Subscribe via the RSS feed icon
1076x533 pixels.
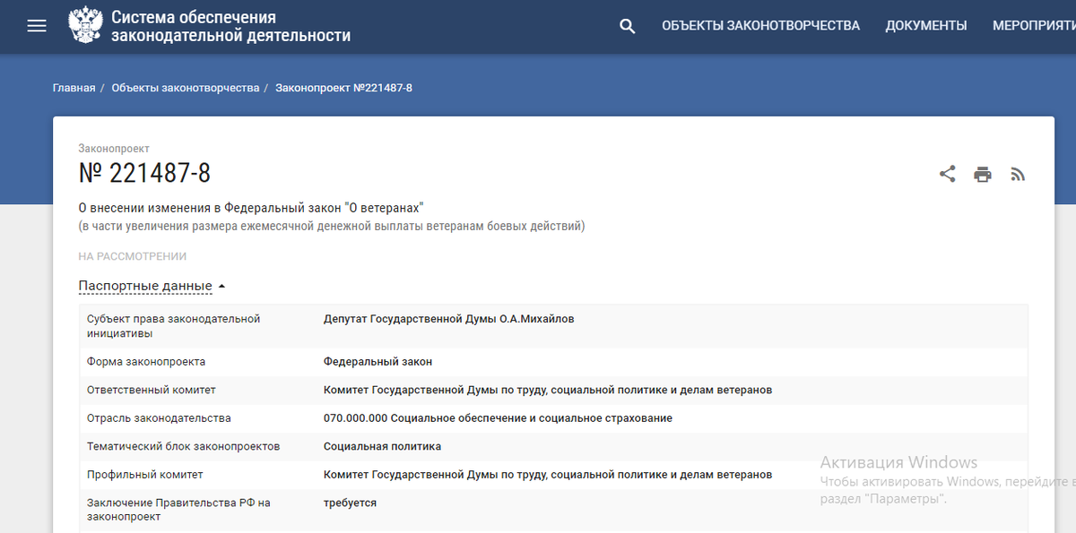[x=1018, y=174]
